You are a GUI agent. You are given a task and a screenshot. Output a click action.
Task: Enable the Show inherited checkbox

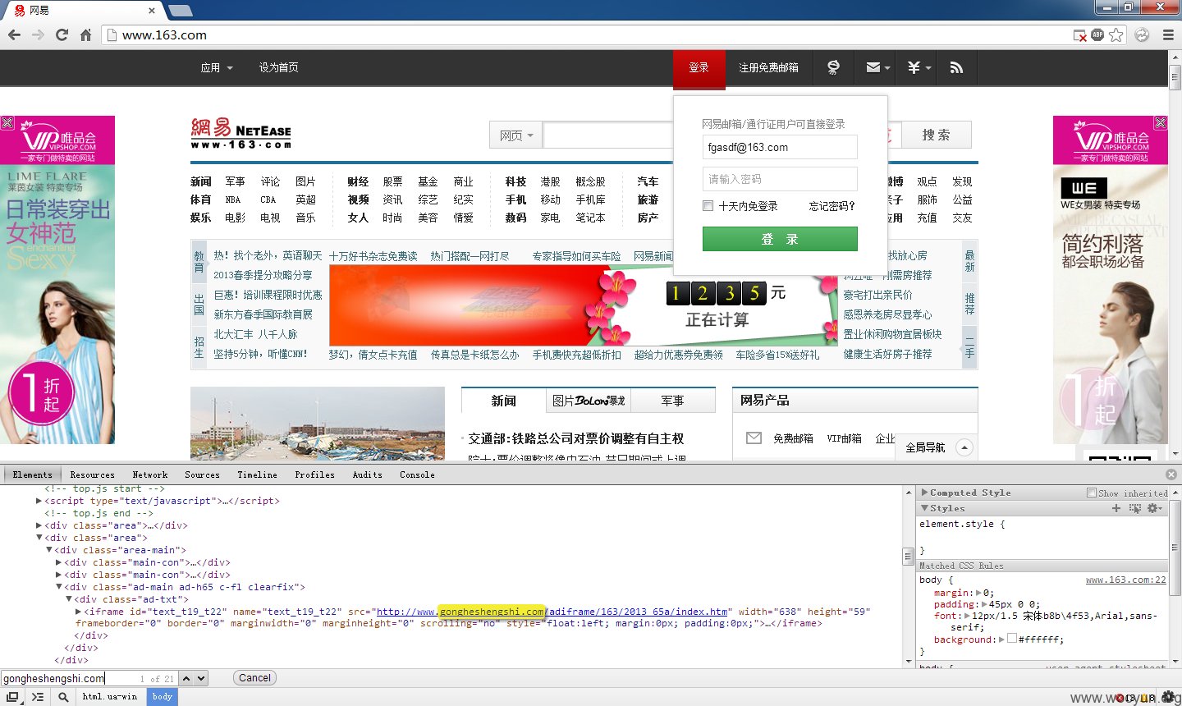pyautogui.click(x=1092, y=493)
